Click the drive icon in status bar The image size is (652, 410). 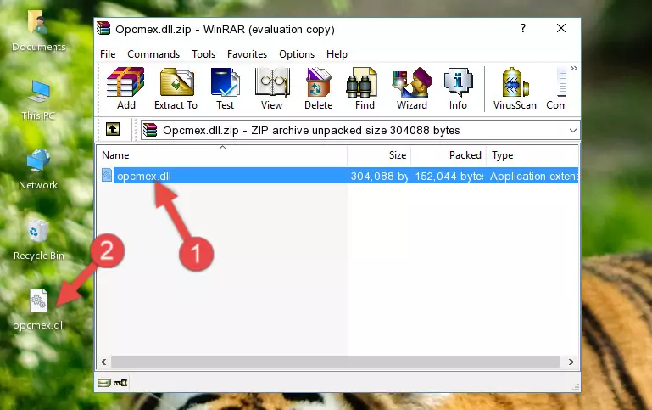pos(104,383)
